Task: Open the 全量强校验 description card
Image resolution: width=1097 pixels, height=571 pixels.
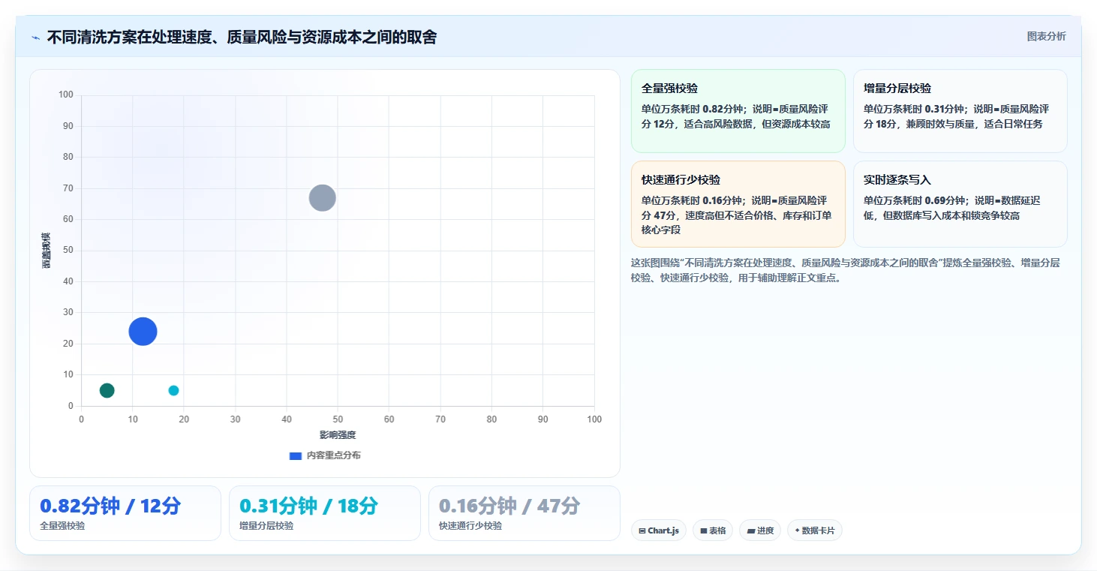Action: pyautogui.click(x=738, y=111)
